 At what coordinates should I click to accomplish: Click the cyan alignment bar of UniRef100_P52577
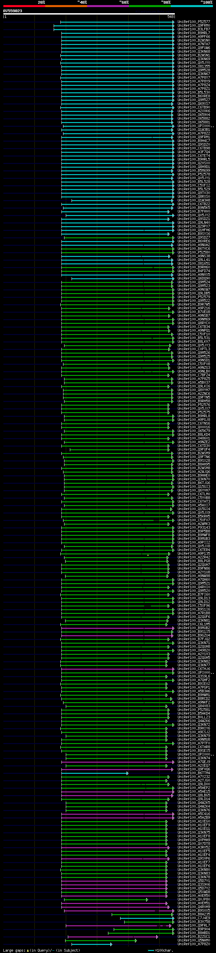tap(117, 22)
